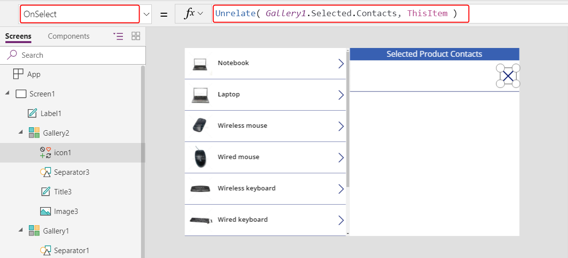Viewport: 568px width, 258px height.
Task: Focus the tree view Search box
Action: pos(73,55)
